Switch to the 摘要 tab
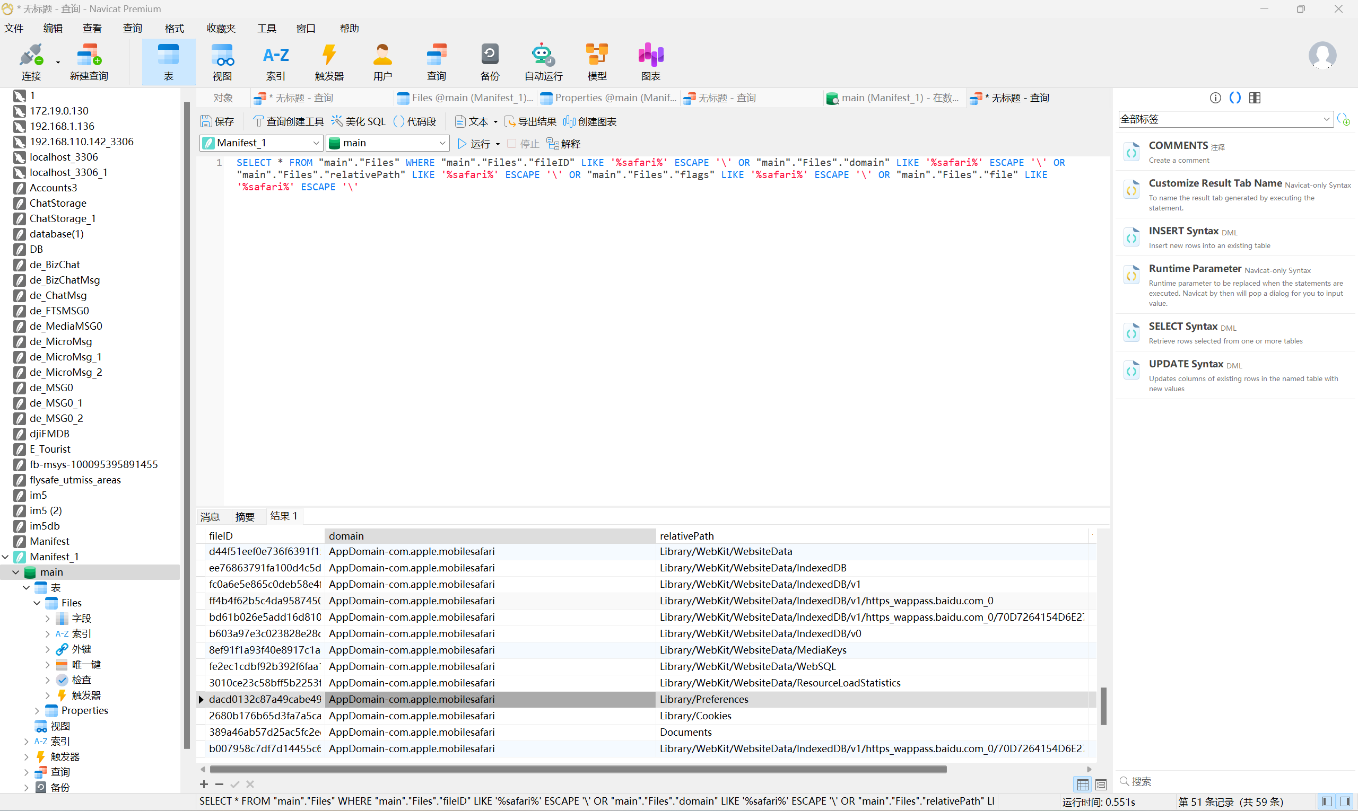 245,516
